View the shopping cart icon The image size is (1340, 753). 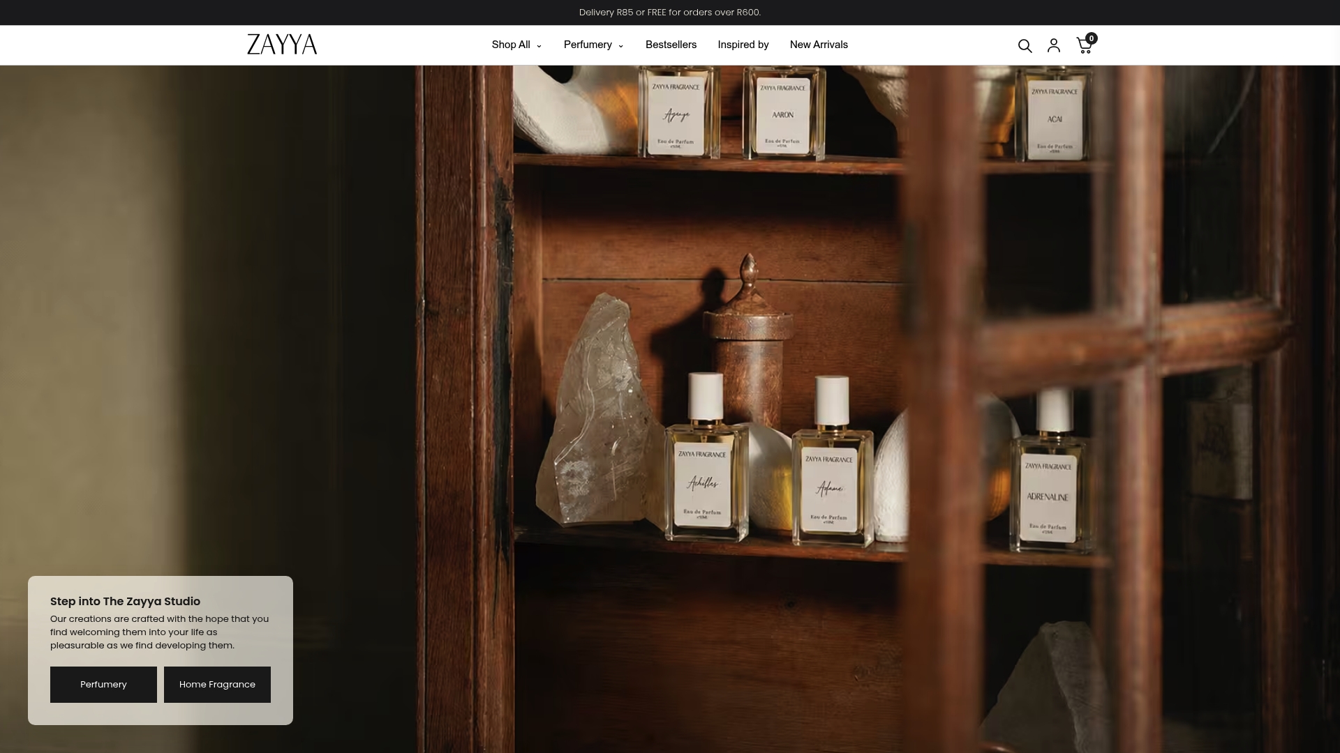point(1084,46)
